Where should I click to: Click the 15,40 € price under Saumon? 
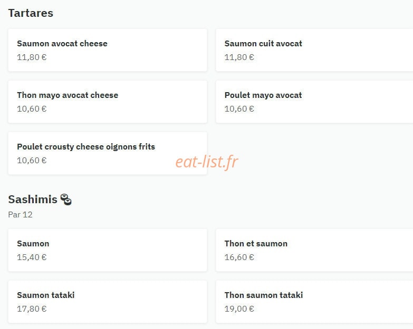32,257
